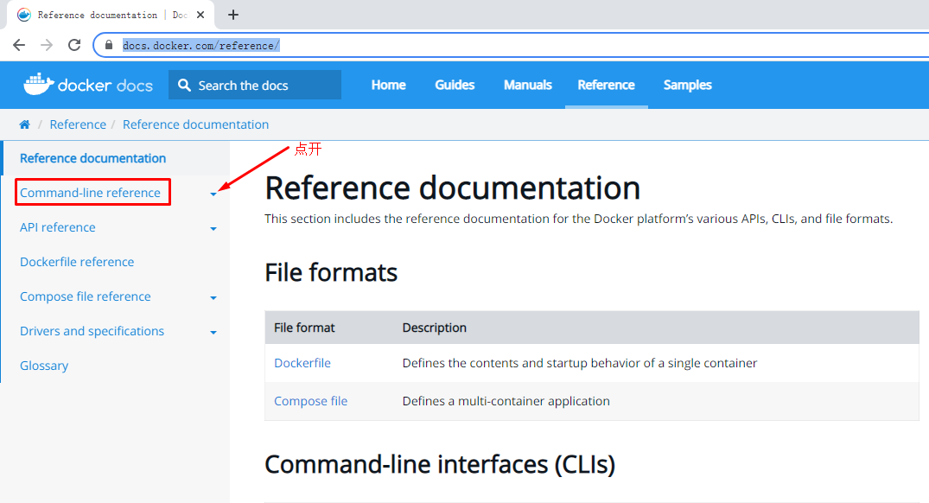Switch to the Manuals navigation tab
The image size is (929, 503).
(x=527, y=85)
